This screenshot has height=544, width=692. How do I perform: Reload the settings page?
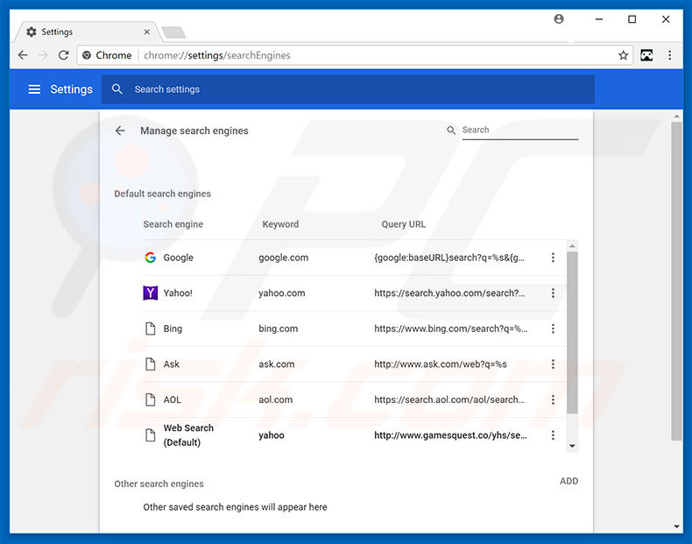pyautogui.click(x=64, y=55)
